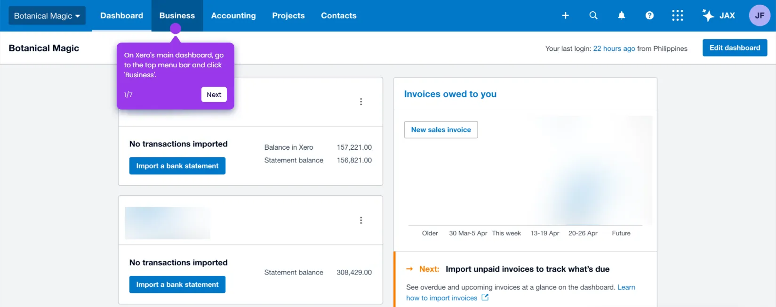Click the Future chart axis label

(x=621, y=233)
